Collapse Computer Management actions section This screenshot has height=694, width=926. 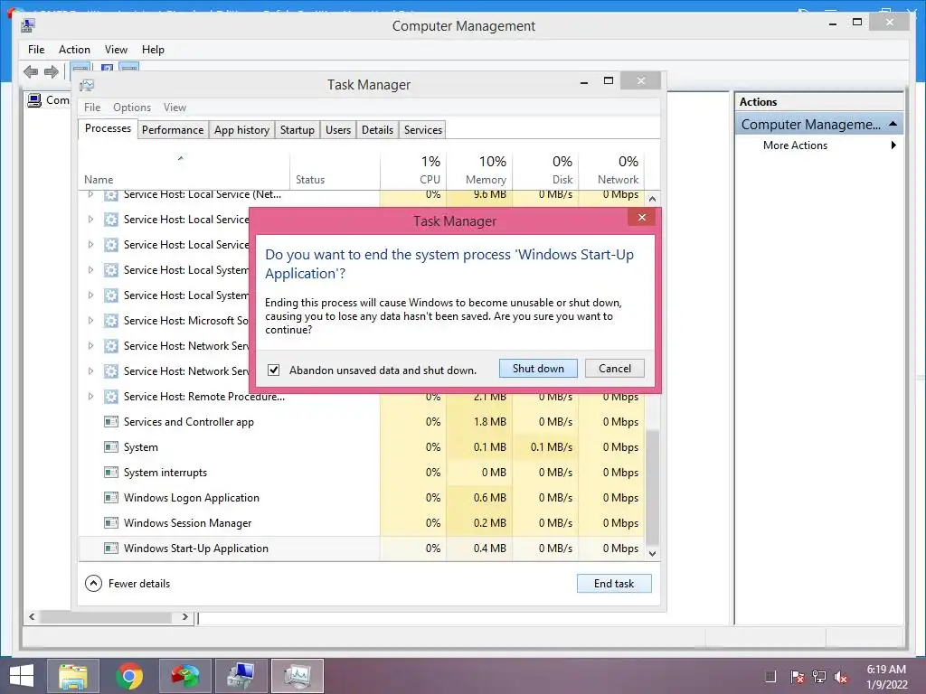(893, 124)
